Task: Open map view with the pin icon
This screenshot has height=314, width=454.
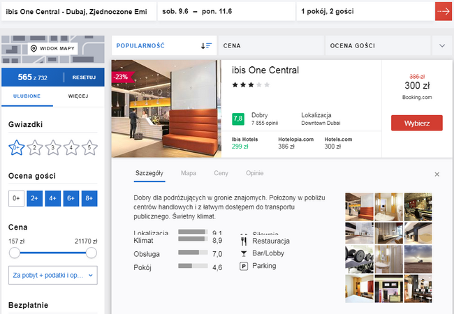Action: point(52,50)
